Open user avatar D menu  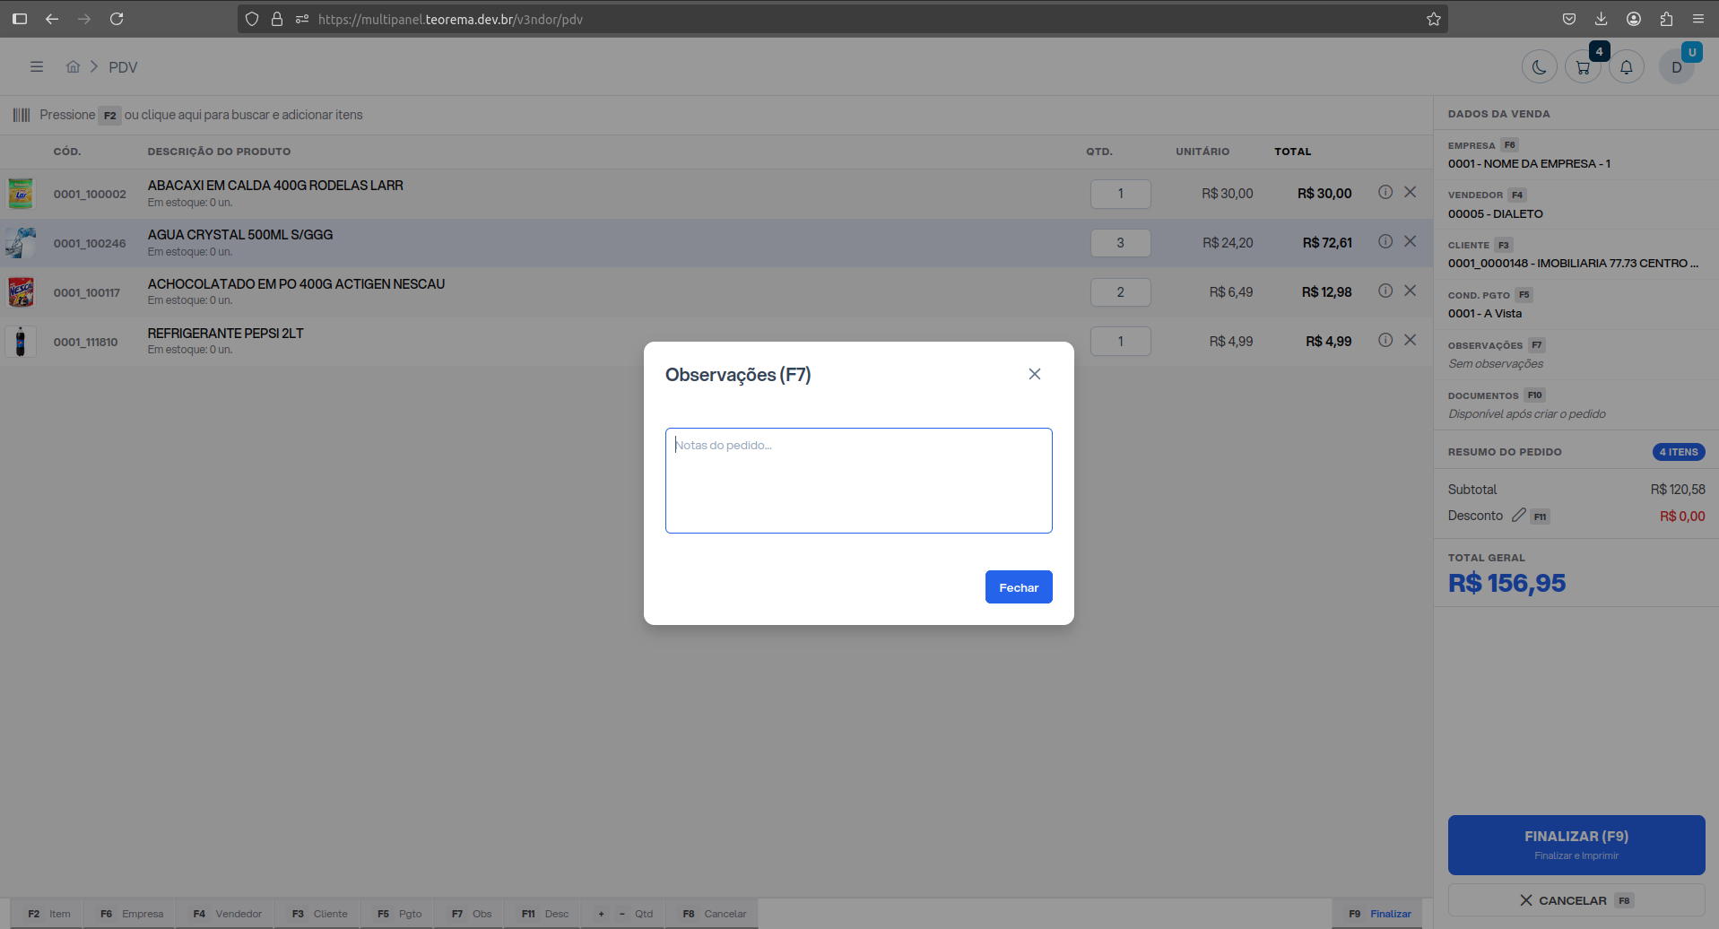pyautogui.click(x=1676, y=67)
